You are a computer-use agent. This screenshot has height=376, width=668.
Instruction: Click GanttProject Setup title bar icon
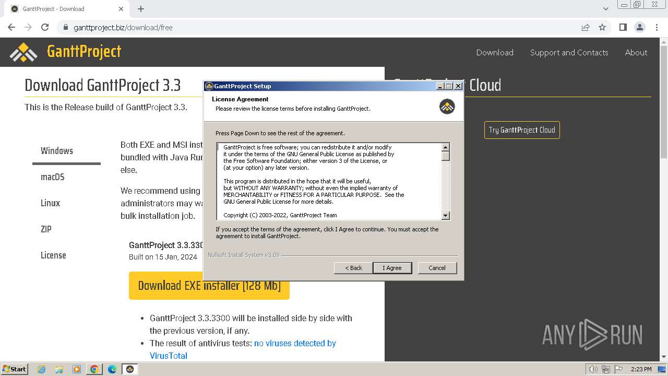tap(209, 86)
